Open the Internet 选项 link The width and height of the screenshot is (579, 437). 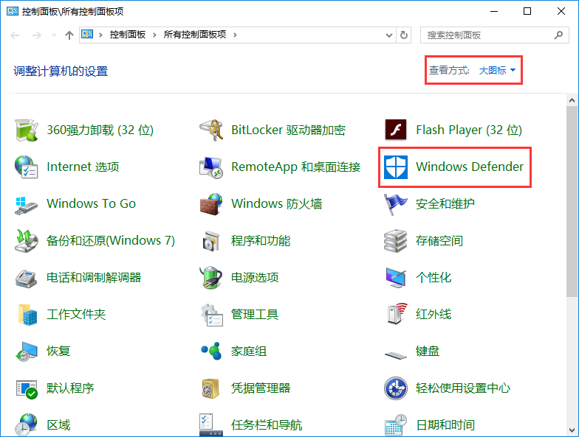(82, 167)
